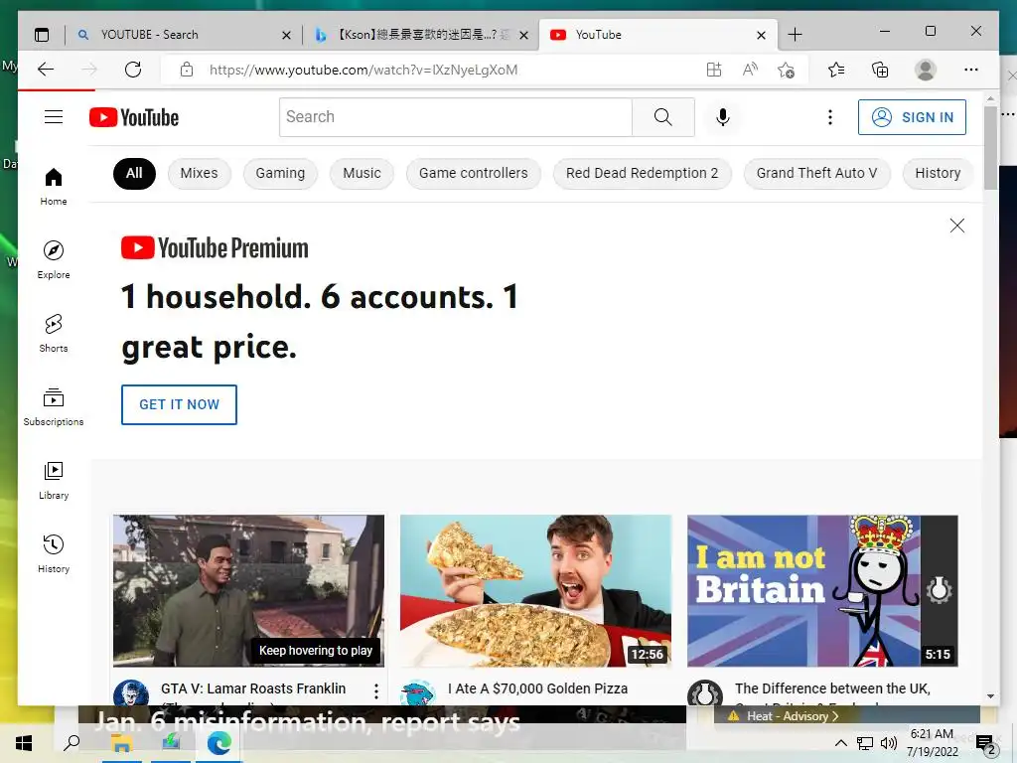The width and height of the screenshot is (1017, 763).
Task: Select the History filter chip
Action: click(x=938, y=173)
